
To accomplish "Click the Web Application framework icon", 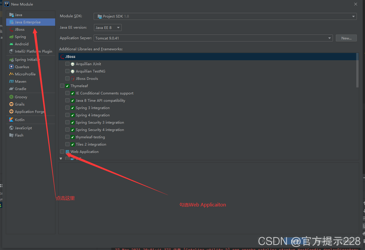I will point(67,152).
